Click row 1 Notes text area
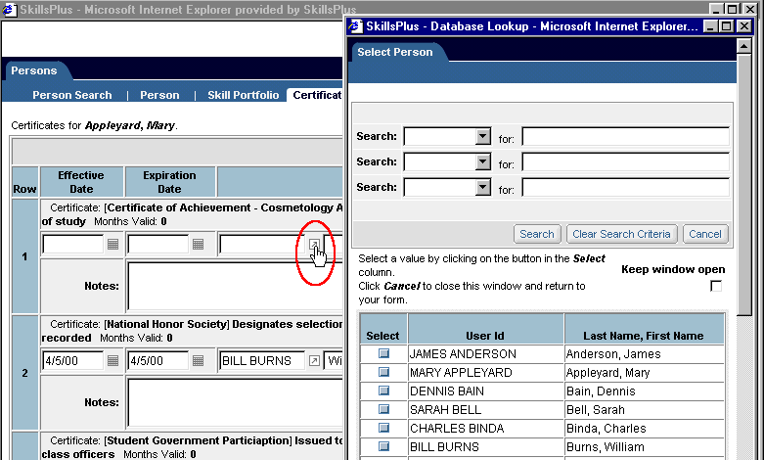The height and width of the screenshot is (460, 764). (x=235, y=286)
